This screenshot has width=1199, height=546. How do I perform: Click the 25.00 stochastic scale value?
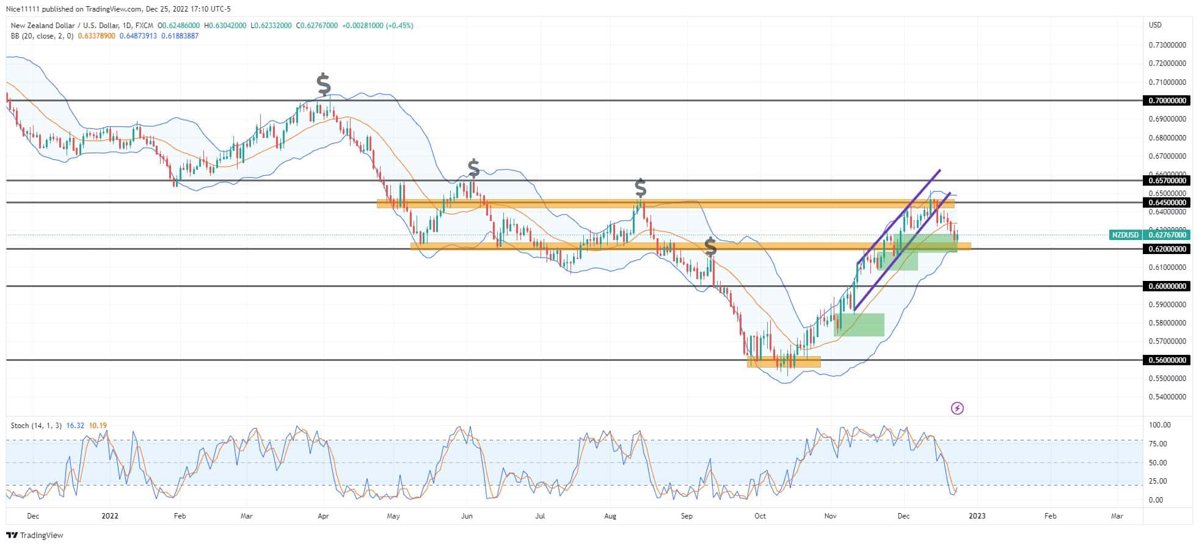[1158, 481]
